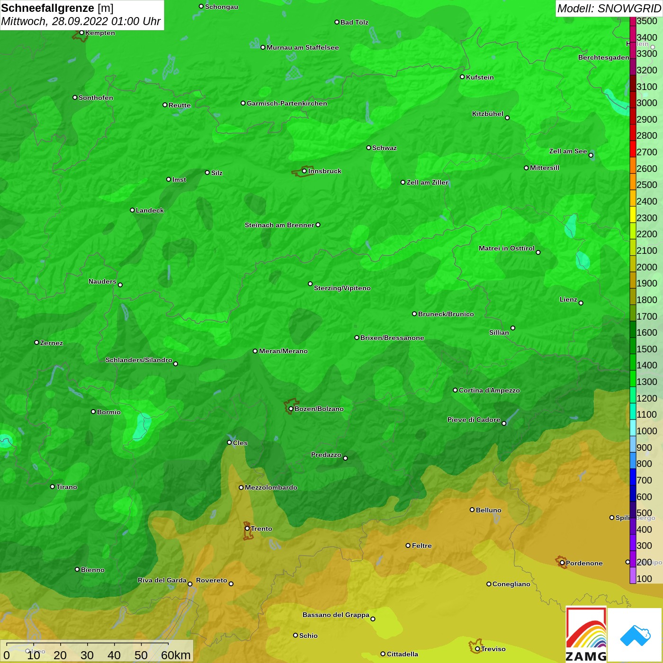
Task: Click the Predazzo label
Action: coord(326,455)
